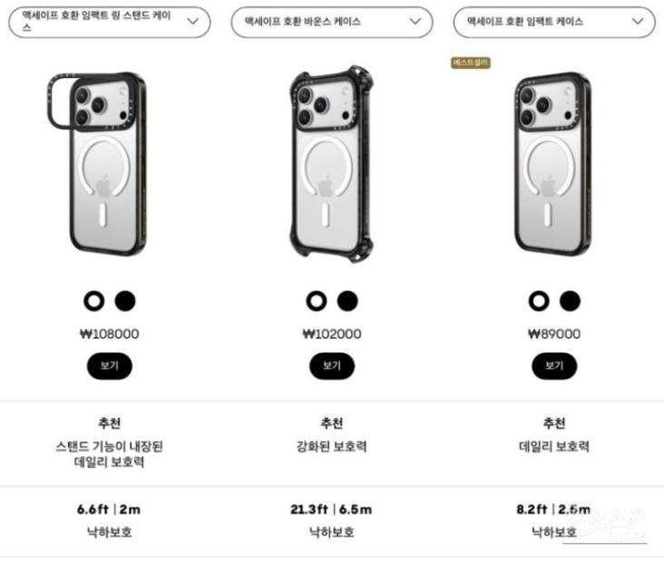
Task: Click the ₩102000 price
Action: pyautogui.click(x=332, y=334)
